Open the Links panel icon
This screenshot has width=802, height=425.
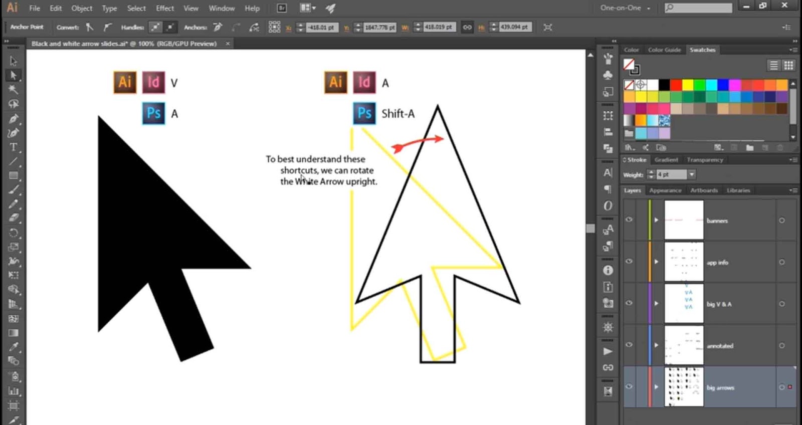pos(608,367)
